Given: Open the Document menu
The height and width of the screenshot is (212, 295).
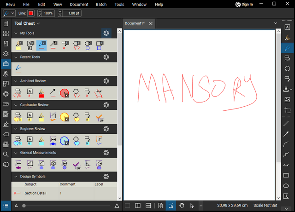Looking at the screenshot, I should click(79, 4).
